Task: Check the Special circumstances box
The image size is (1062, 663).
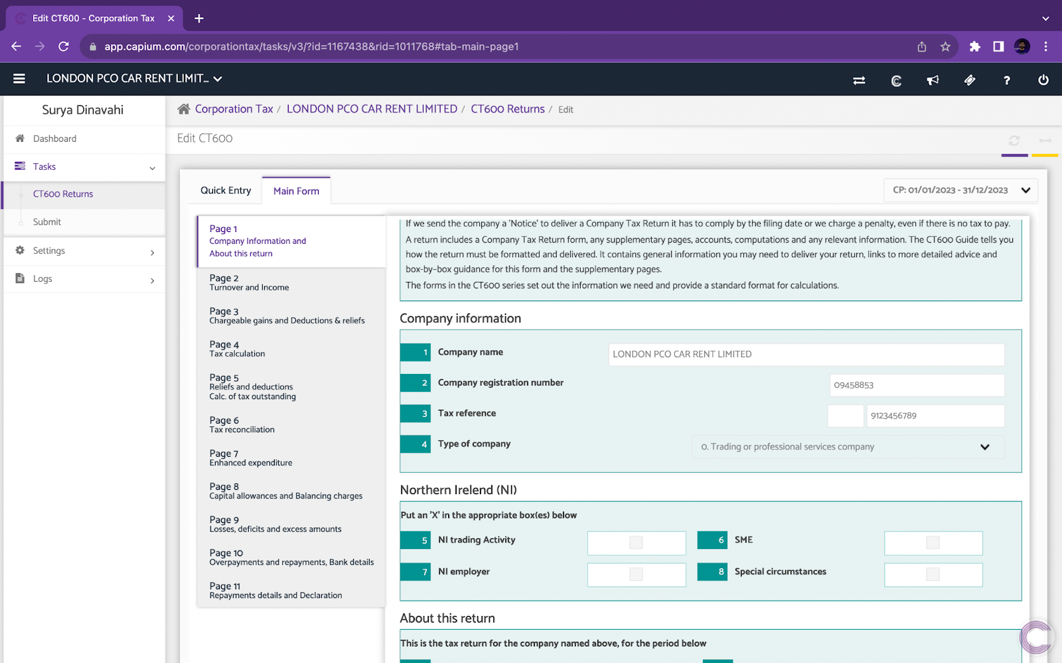Action: point(933,574)
